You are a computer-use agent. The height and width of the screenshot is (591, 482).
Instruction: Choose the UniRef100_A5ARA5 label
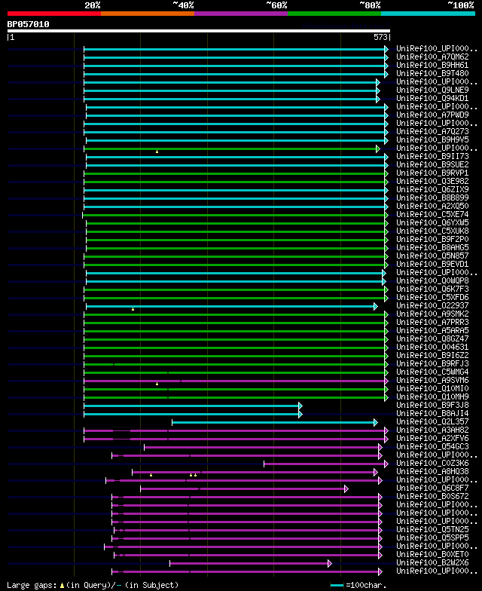[x=432, y=330]
